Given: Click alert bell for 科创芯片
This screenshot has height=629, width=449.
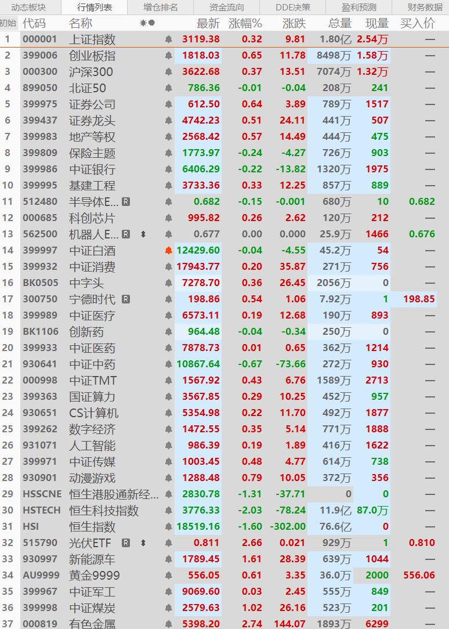Looking at the screenshot, I should pyautogui.click(x=168, y=218).
